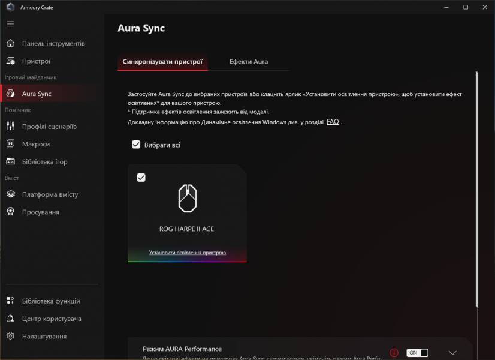Screen dimensions: 495x360
Task: Switch to the Ефекти Aura tab
Action: pos(248,62)
